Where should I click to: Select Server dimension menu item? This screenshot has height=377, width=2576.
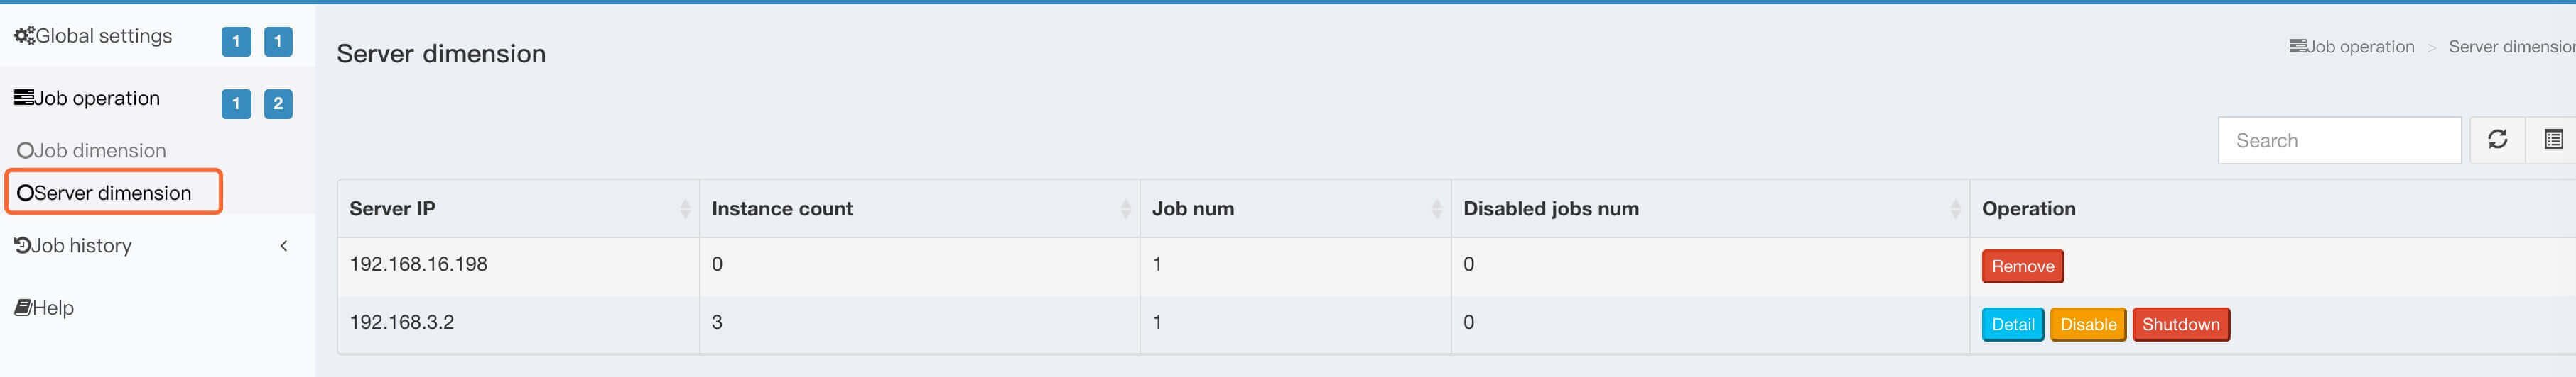105,193
